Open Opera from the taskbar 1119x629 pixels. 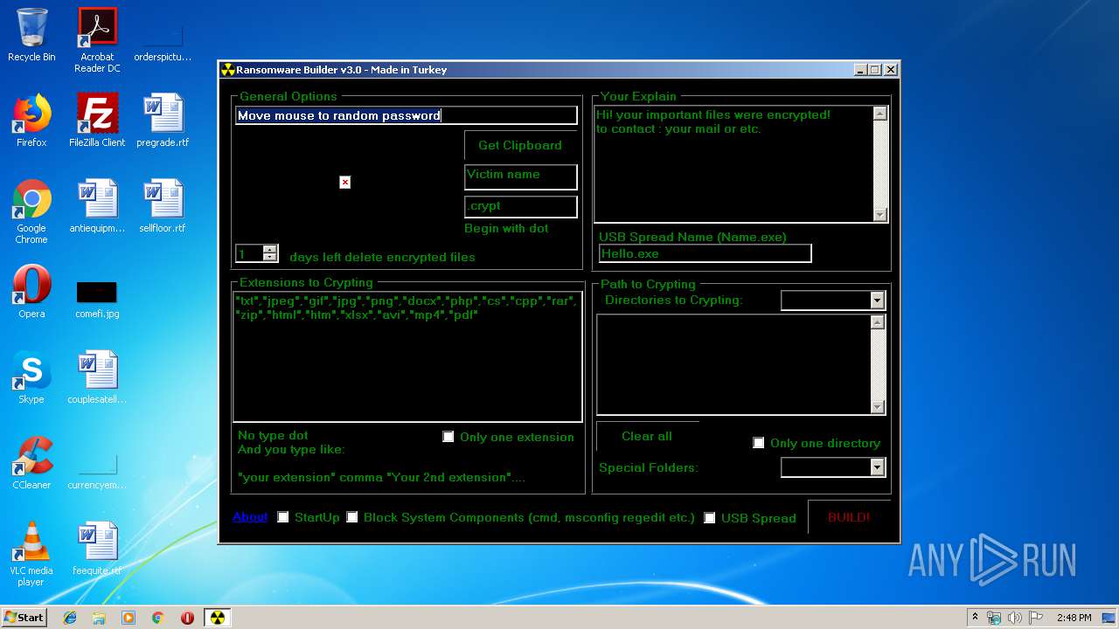187,618
